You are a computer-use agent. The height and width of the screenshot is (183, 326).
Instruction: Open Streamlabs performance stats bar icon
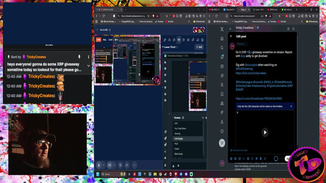click(173, 166)
